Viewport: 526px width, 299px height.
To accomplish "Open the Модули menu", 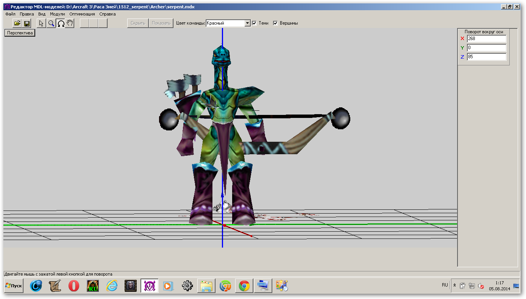I will pos(58,14).
